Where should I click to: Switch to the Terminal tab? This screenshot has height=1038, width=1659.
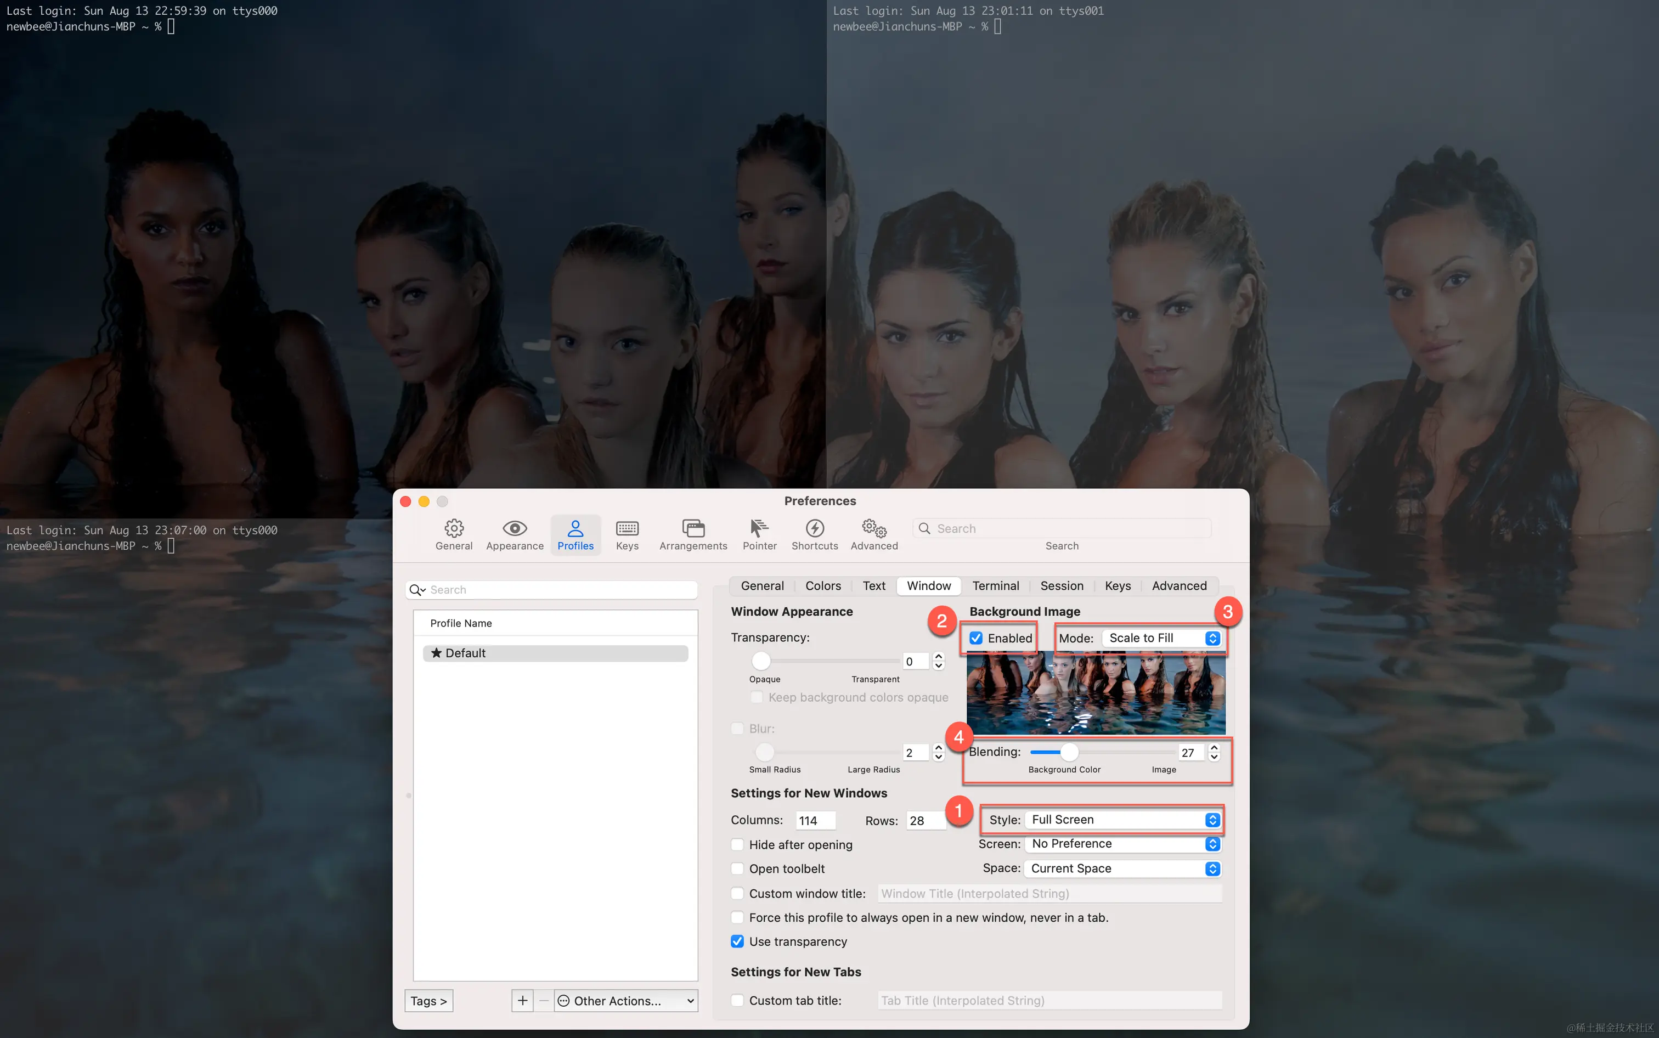click(995, 586)
